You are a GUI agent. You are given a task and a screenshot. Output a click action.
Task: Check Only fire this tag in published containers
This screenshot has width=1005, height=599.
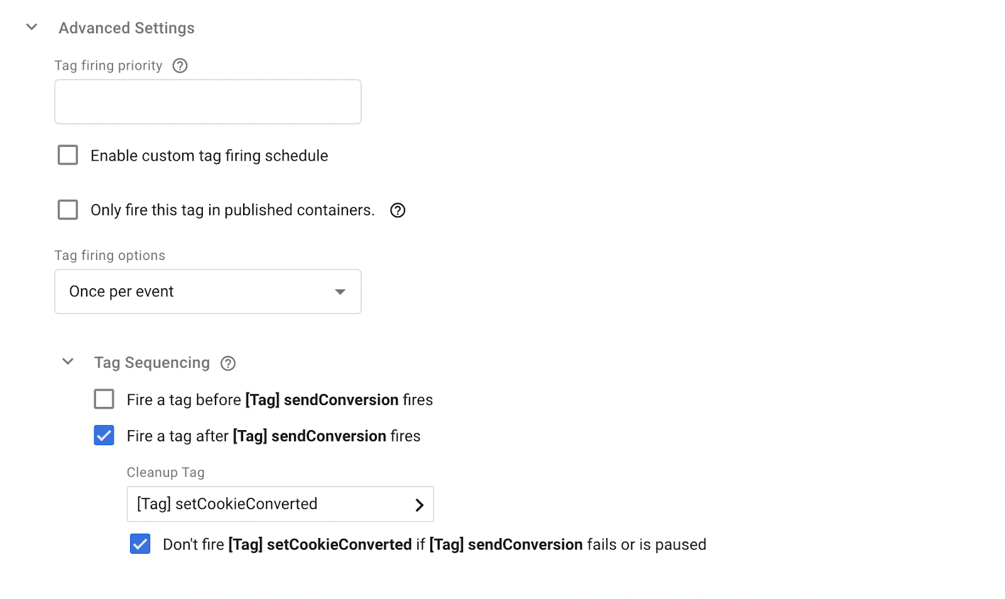68,210
